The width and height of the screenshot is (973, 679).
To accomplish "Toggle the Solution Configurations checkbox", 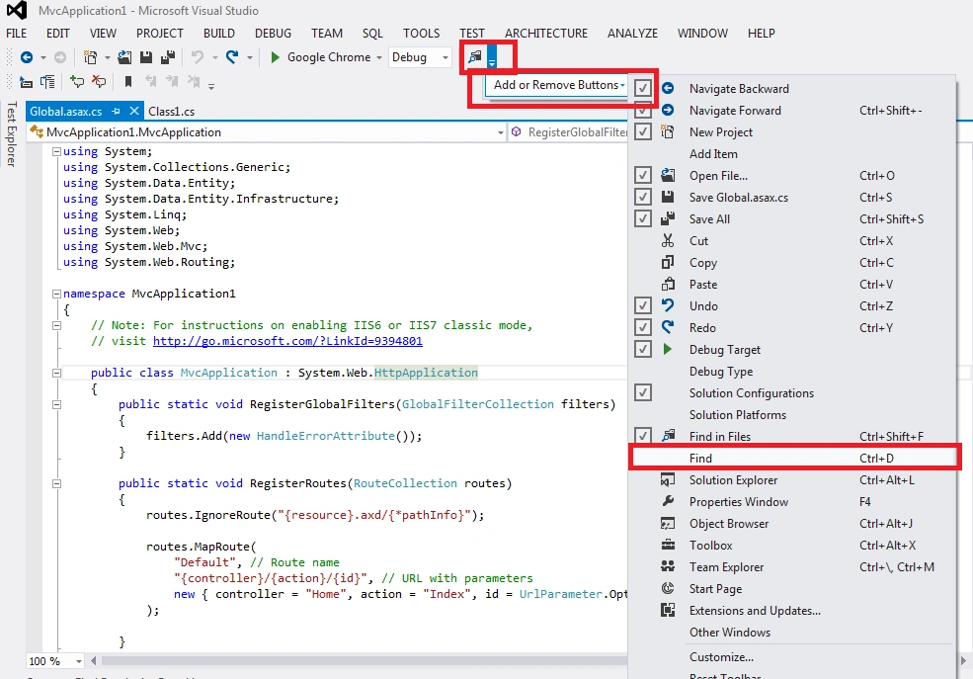I will tap(643, 392).
